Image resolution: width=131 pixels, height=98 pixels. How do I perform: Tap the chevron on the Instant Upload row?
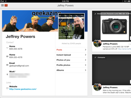[x=85, y=55]
